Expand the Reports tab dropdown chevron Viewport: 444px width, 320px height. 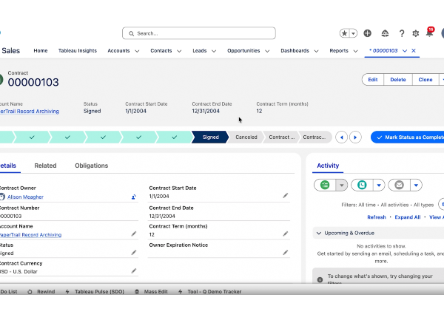356,51
